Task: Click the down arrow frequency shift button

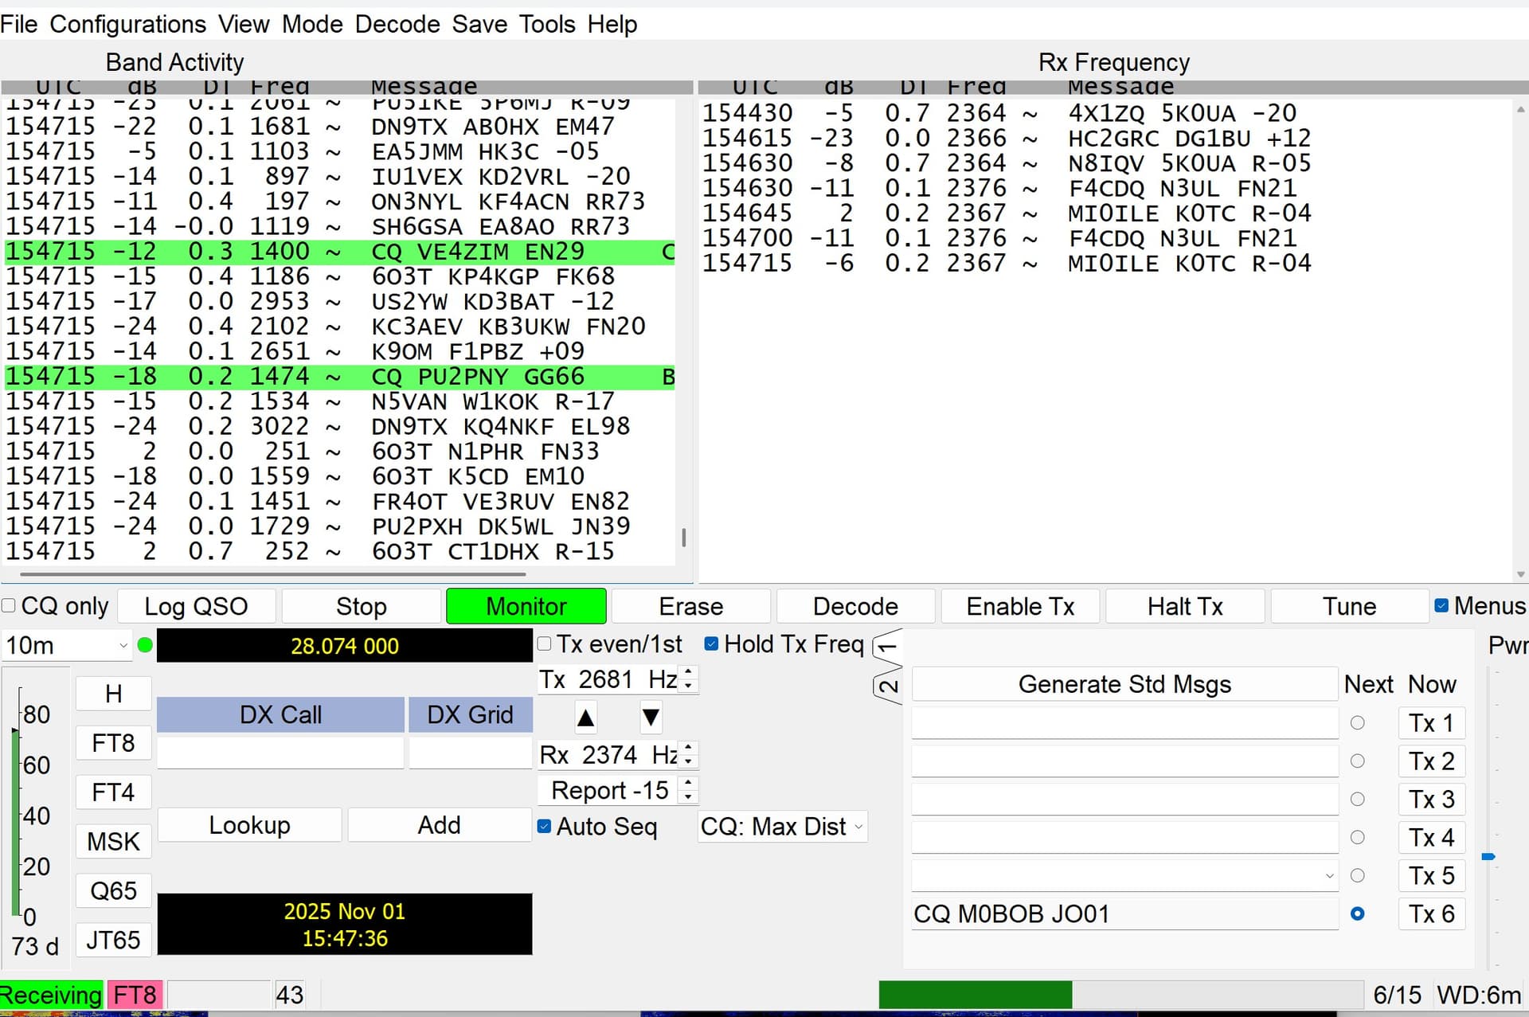Action: click(x=650, y=718)
